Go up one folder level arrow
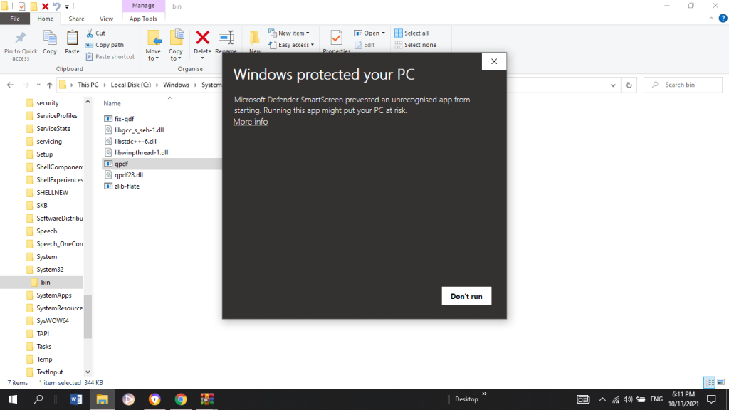The height and width of the screenshot is (410, 729). (x=50, y=85)
